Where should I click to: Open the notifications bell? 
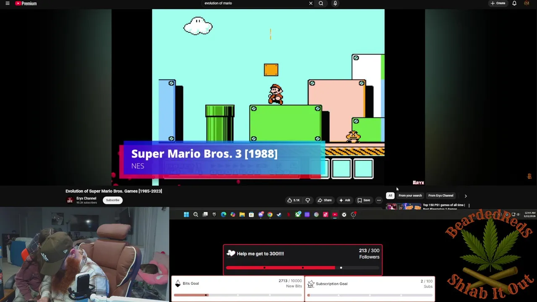514,3
